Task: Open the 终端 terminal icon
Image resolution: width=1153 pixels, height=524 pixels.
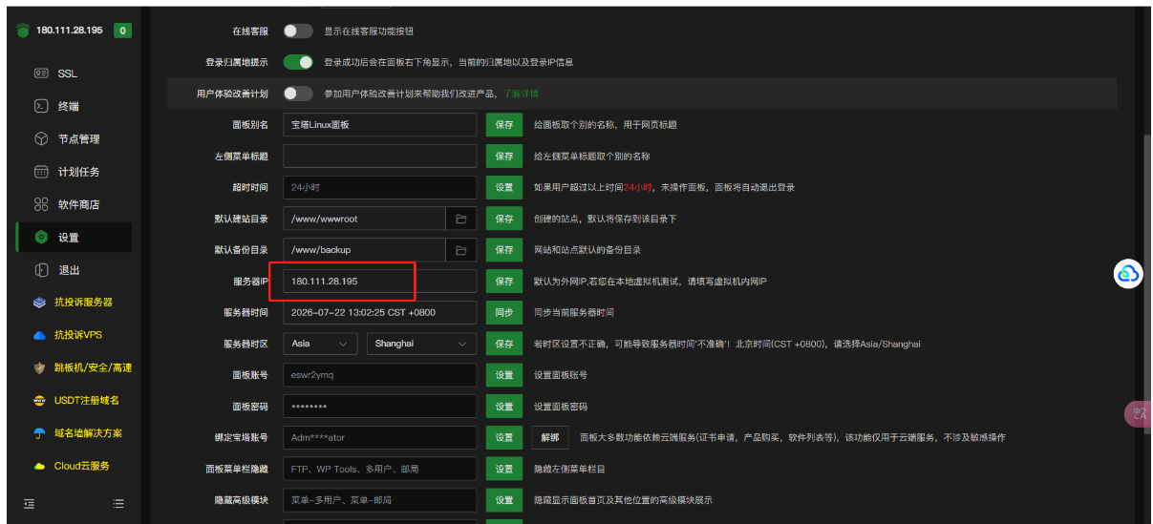Action: coord(41,106)
